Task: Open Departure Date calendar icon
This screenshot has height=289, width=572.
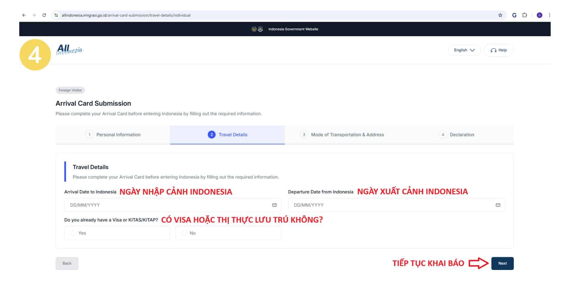Action: click(498, 205)
